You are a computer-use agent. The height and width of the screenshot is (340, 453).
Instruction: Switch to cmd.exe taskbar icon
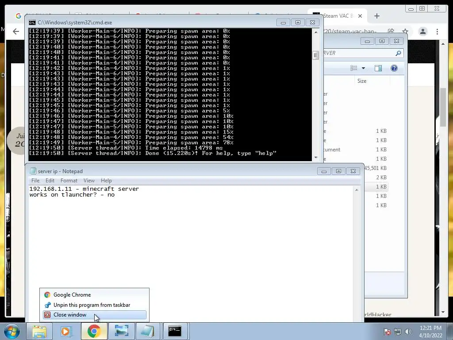175,331
